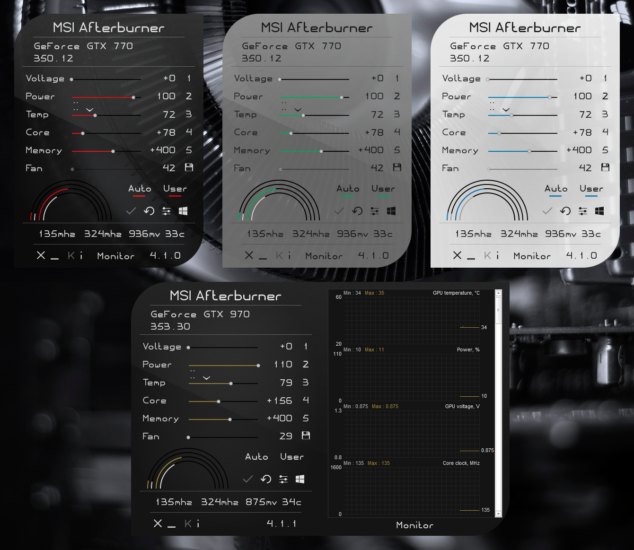Windows startup icon in green-accent gray skin
Viewport: 634px width, 550px height.
391,211
